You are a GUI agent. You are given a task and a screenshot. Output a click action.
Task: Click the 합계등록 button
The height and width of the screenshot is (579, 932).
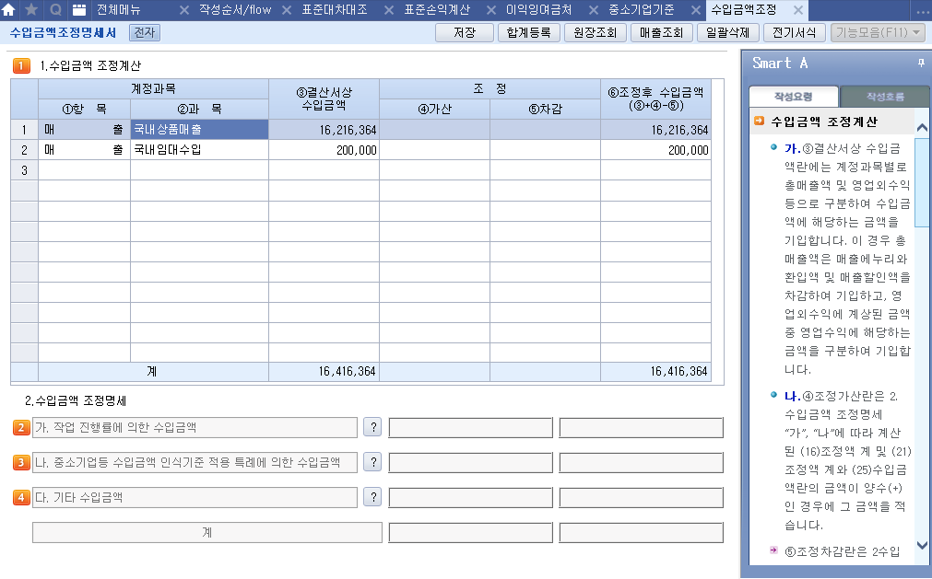(x=528, y=32)
